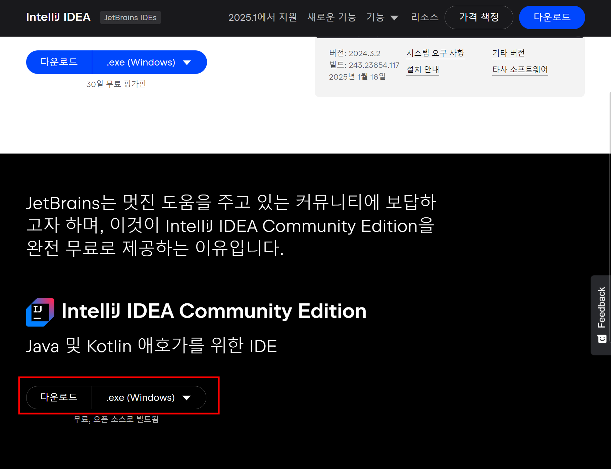The width and height of the screenshot is (611, 469).
Task: Click blue 다운로드 button for Ultimate trial
Action: click(x=59, y=62)
